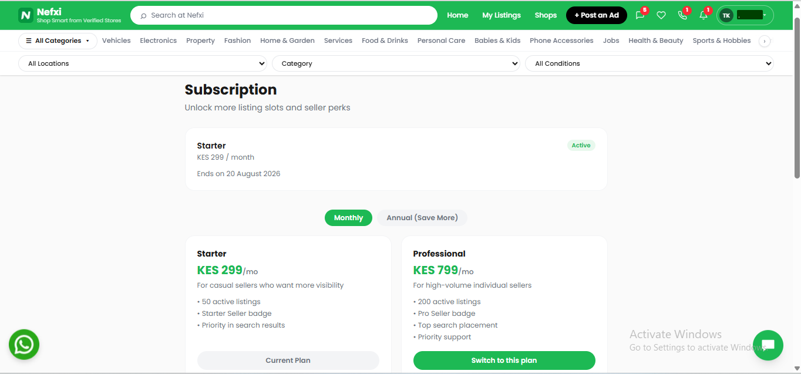Image resolution: width=801 pixels, height=374 pixels.
Task: Open the WhatsApp chat button
Action: pyautogui.click(x=24, y=345)
